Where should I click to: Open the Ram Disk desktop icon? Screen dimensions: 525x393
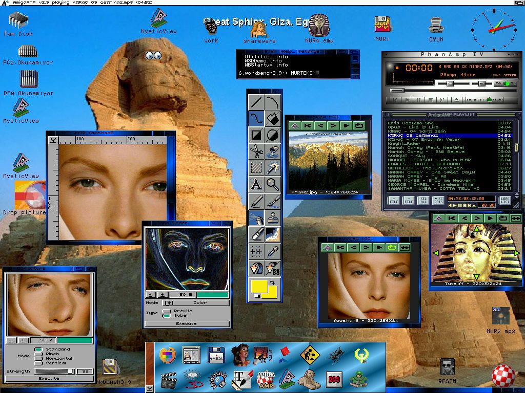pyautogui.click(x=18, y=24)
